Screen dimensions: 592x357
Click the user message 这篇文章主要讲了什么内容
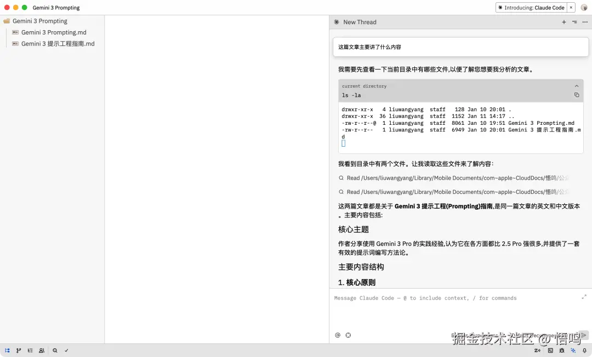(x=460, y=47)
